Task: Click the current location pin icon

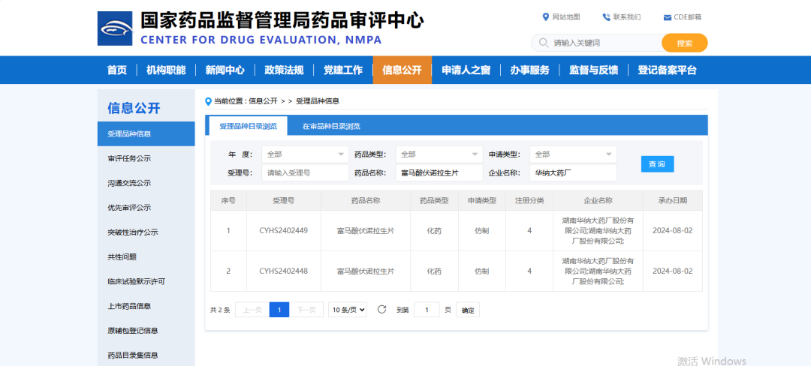Action: point(209,101)
